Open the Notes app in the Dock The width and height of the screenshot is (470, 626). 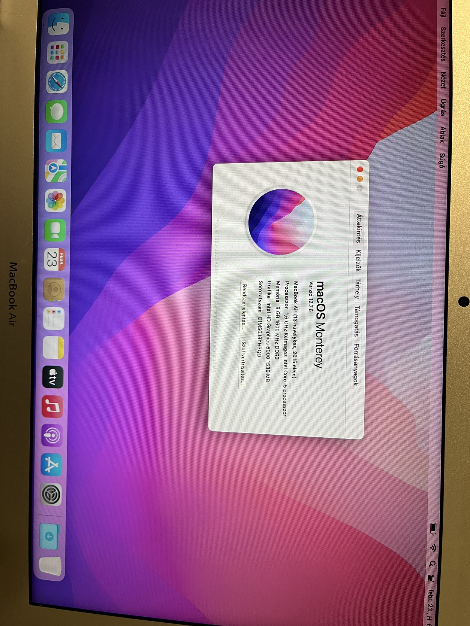(x=54, y=348)
